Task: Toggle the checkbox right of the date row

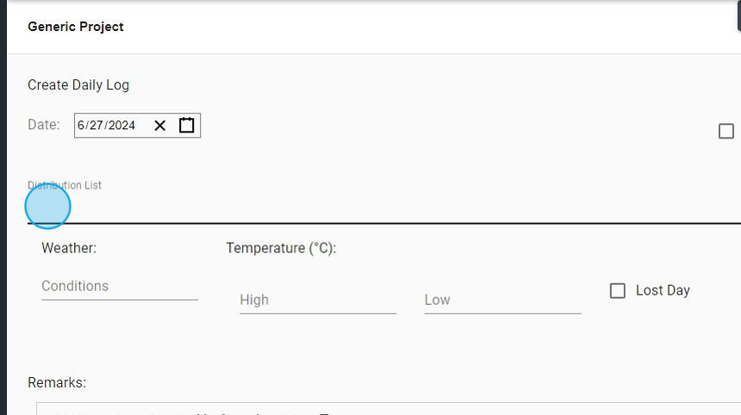Action: [725, 132]
